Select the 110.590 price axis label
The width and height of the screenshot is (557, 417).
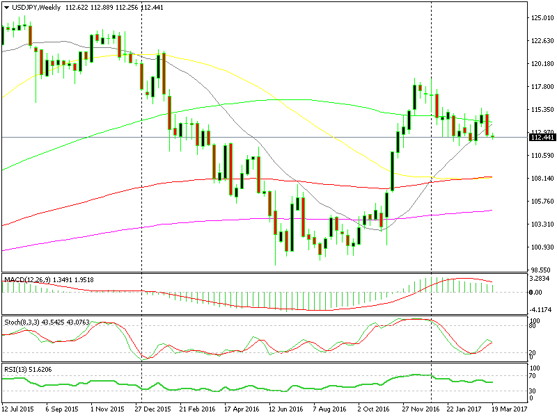coord(542,155)
